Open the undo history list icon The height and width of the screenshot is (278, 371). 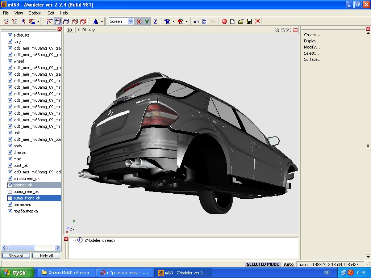pos(205,21)
